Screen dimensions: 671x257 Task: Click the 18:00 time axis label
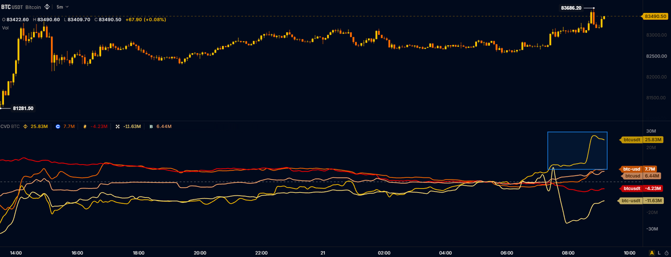139,253
